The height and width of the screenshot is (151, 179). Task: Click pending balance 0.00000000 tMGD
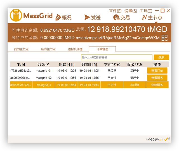pos(57,38)
